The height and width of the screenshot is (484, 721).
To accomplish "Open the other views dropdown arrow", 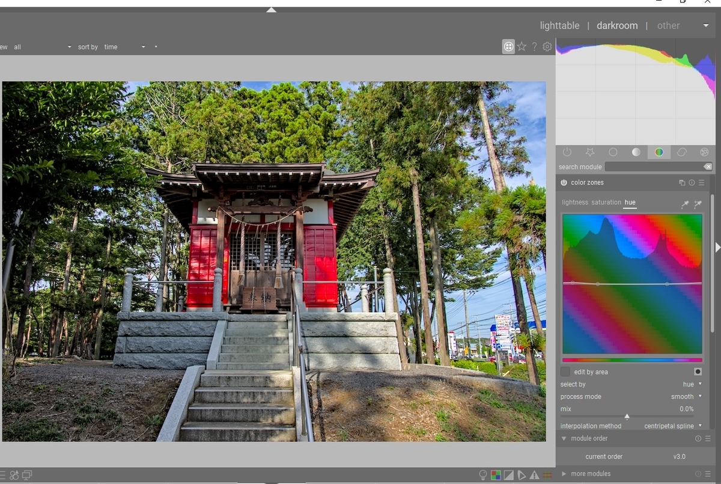I will (706, 26).
